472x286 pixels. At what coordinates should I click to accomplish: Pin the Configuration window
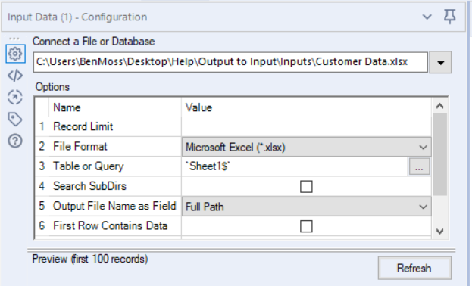point(450,17)
